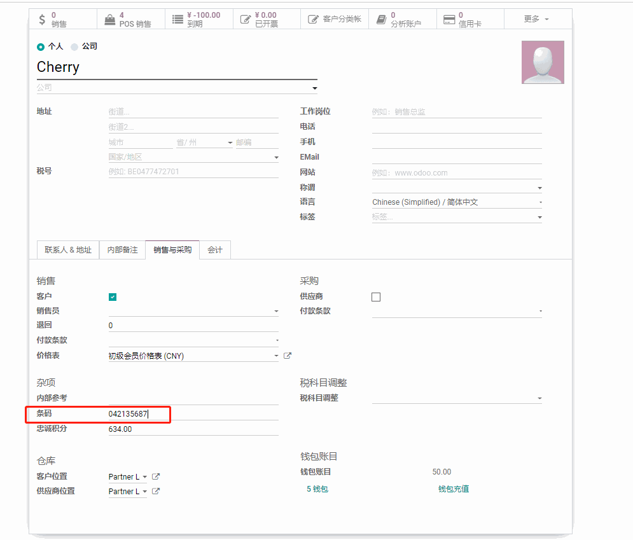633x540 pixels.
Task: Click the 到期 list icon
Action: [x=177, y=20]
